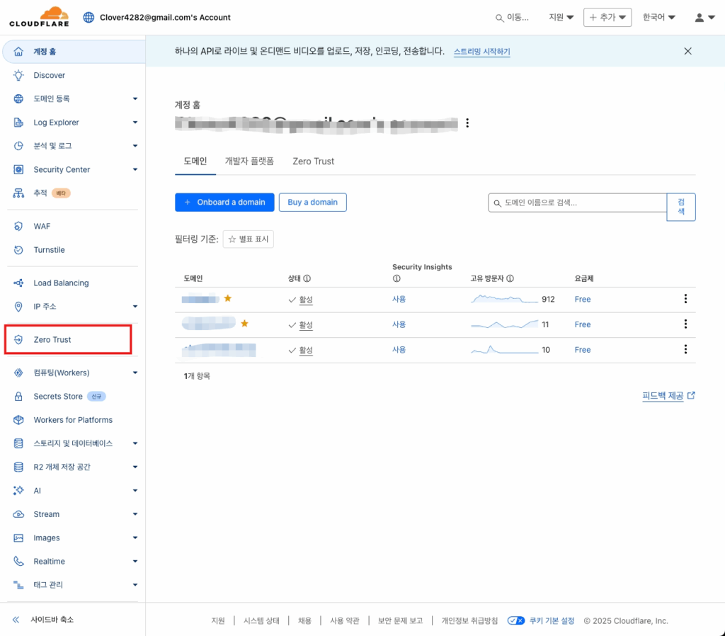
Task: Unstar the second domain's star
Action: pyautogui.click(x=244, y=324)
